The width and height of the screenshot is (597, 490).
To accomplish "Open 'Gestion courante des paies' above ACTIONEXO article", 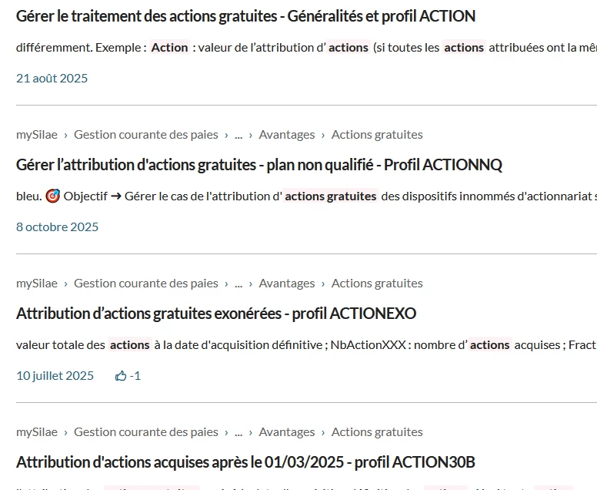I will 145,284.
